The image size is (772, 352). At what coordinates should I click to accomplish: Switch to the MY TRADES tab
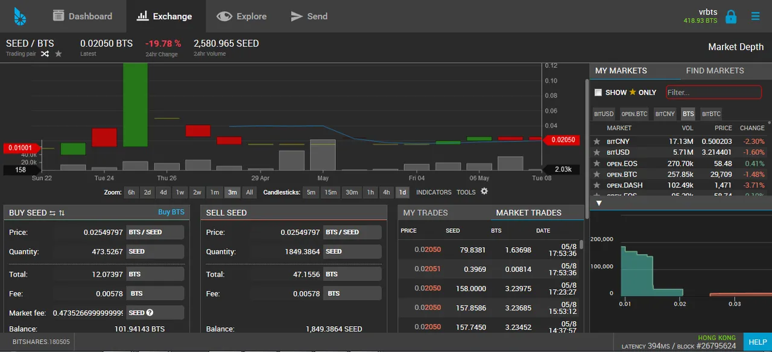coord(425,213)
